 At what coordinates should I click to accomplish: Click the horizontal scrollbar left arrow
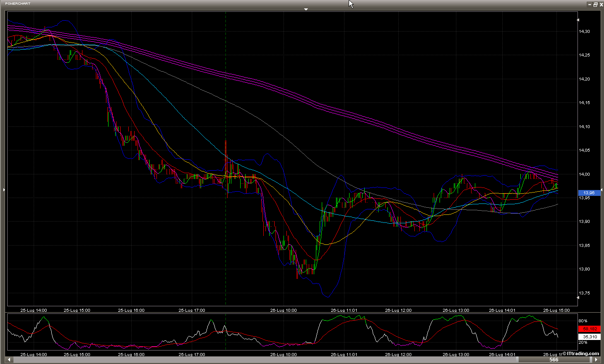[10, 360]
